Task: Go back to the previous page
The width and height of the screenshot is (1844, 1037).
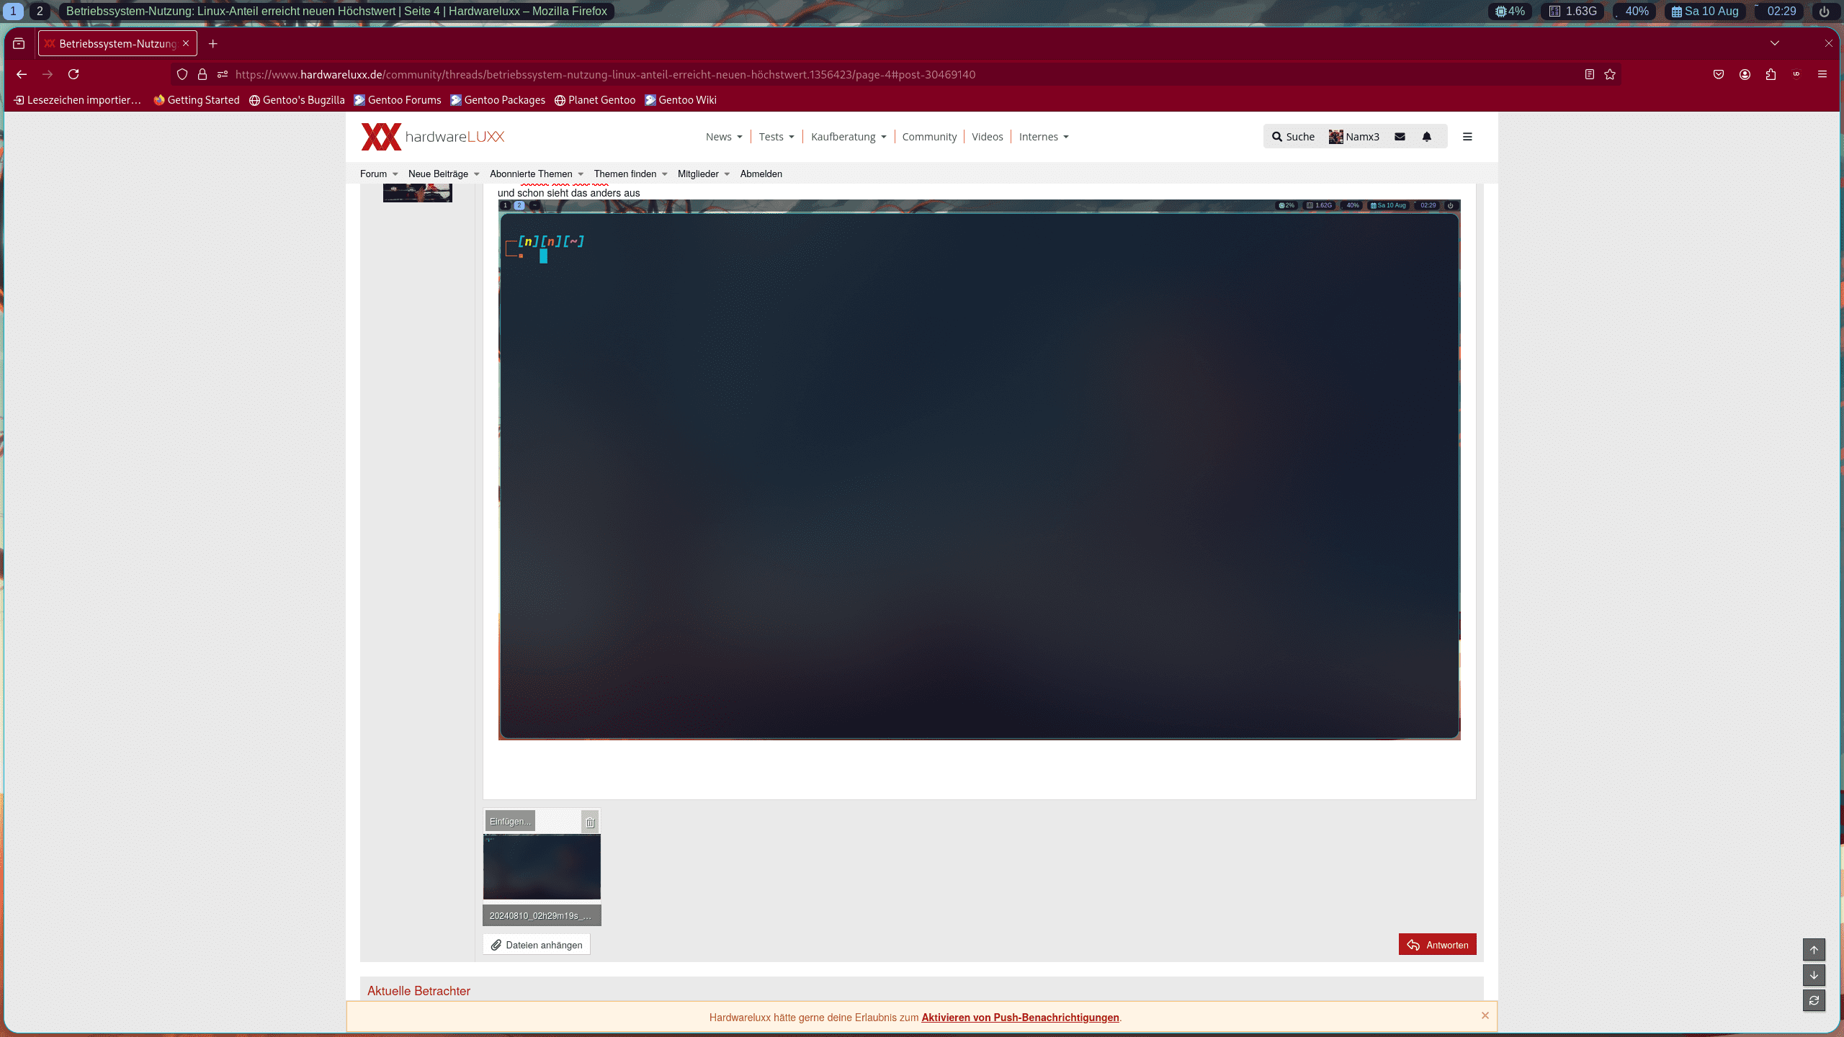Action: 22,74
